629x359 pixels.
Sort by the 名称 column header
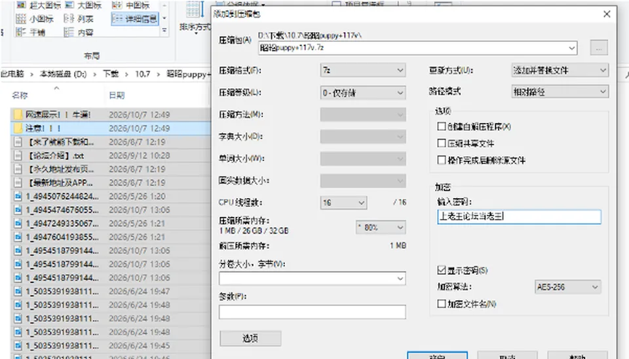click(x=20, y=95)
